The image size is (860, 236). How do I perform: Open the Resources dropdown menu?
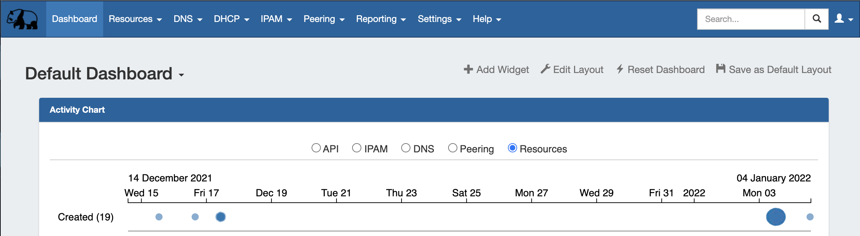pyautogui.click(x=135, y=19)
